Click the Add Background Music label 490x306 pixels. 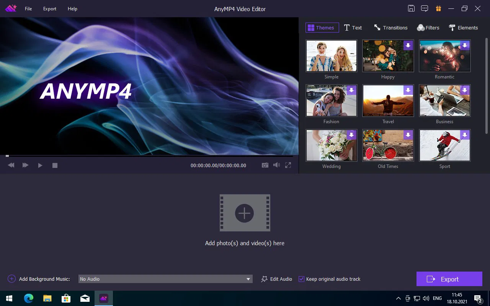point(44,279)
